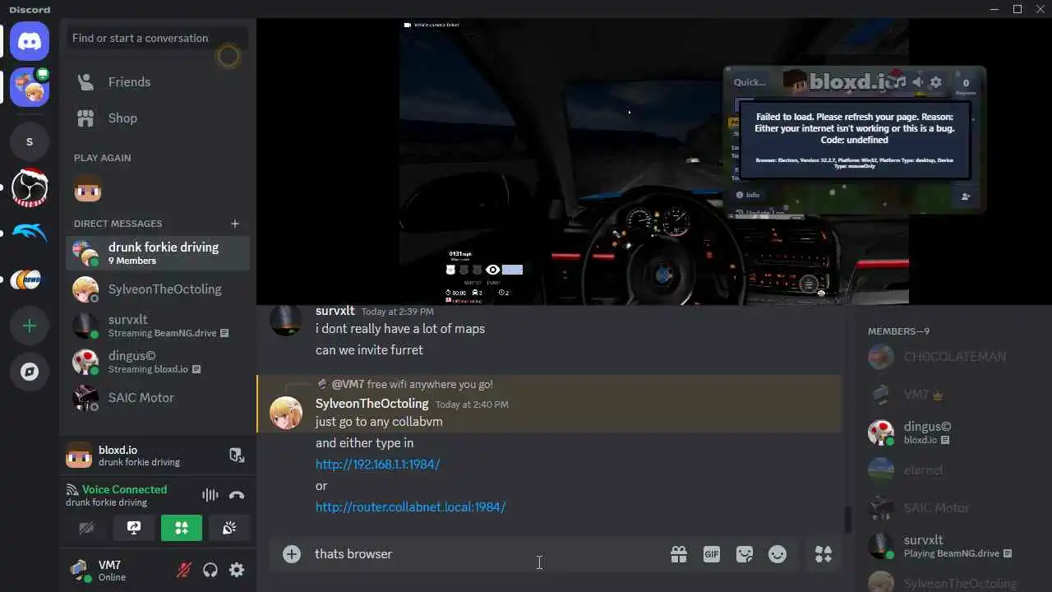The image size is (1052, 592).
Task: Open the Friends tab
Action: [158, 82]
